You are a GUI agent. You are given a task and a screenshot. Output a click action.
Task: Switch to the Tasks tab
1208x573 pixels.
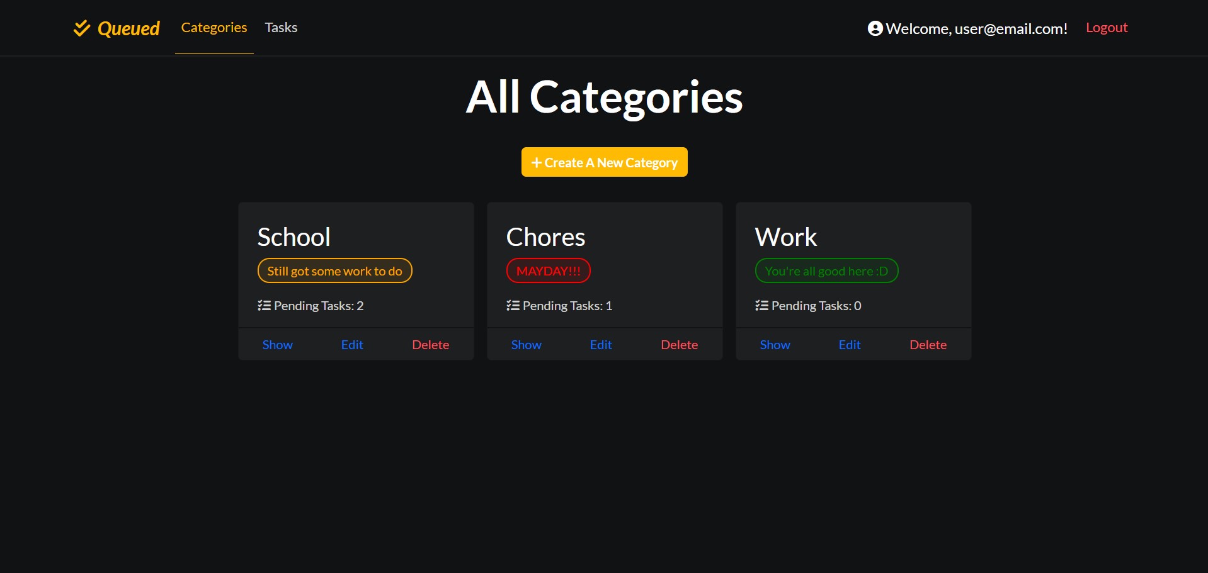coord(281,27)
